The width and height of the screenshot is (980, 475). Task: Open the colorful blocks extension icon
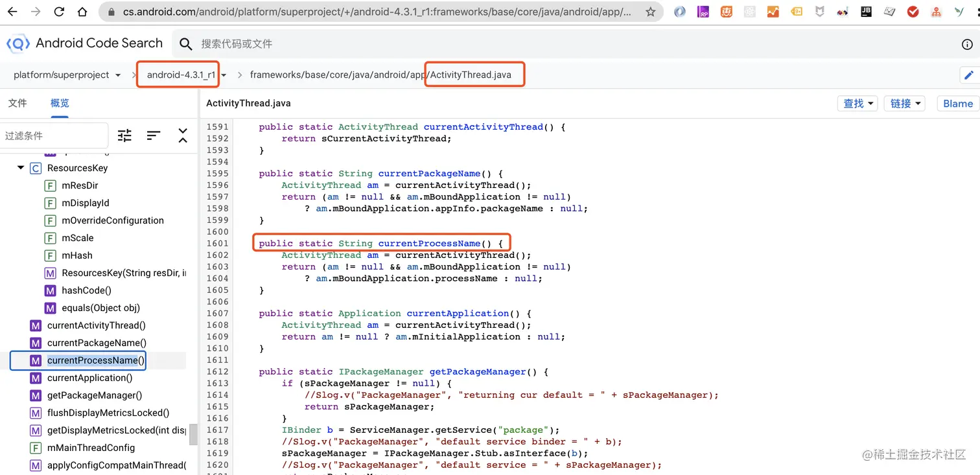coord(843,12)
